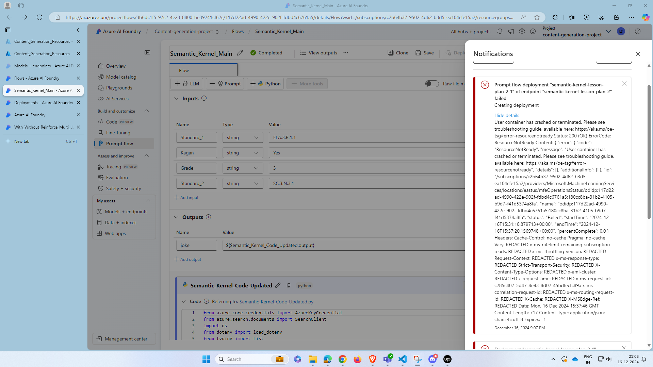Collapse the My assets group

click(x=148, y=201)
